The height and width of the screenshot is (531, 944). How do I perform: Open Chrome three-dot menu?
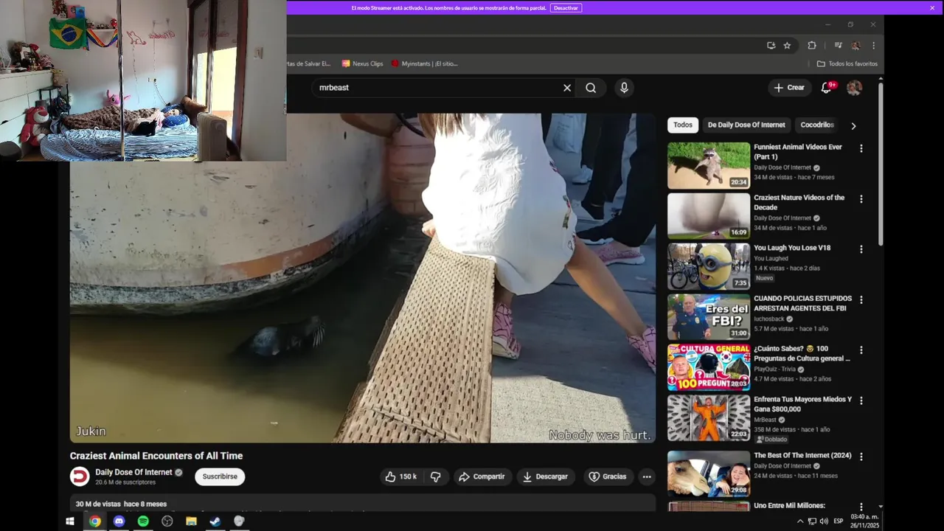click(x=873, y=46)
